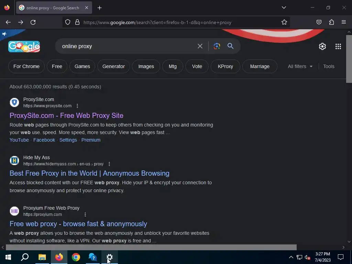Select the Marriage filter chip

[x=260, y=66]
